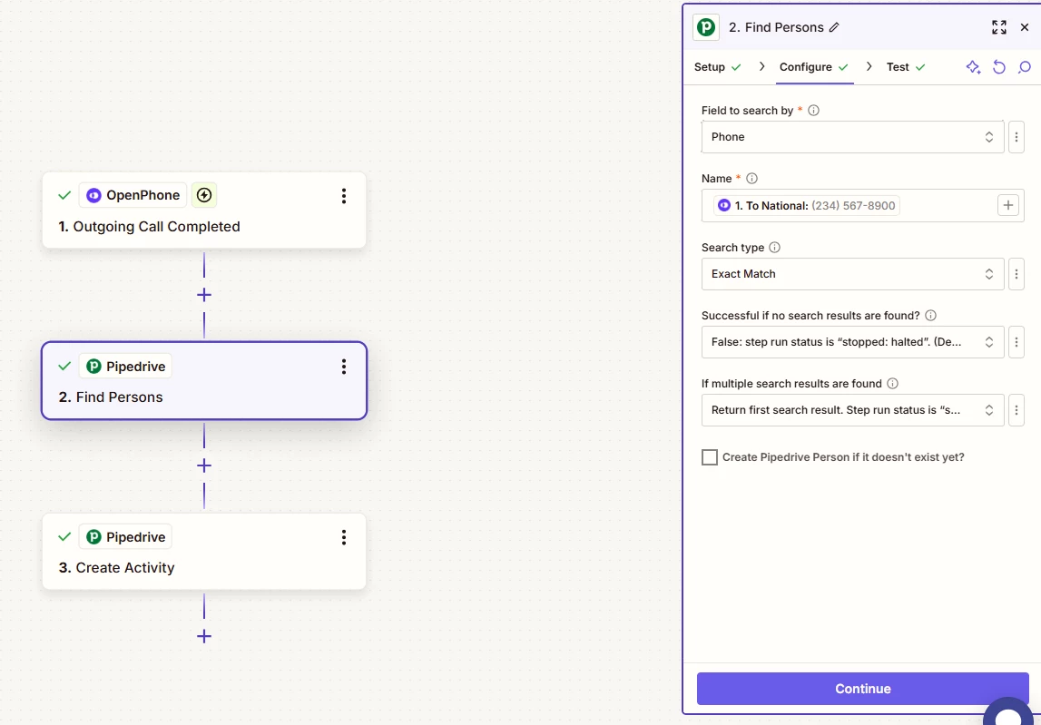Viewport: 1041px width, 725px height.
Task: Click the comment bubble icon in the panel
Action: (1025, 67)
